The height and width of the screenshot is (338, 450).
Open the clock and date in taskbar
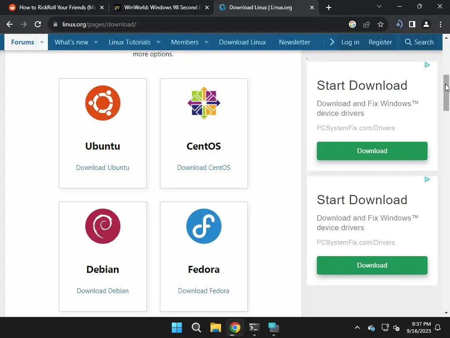point(419,327)
